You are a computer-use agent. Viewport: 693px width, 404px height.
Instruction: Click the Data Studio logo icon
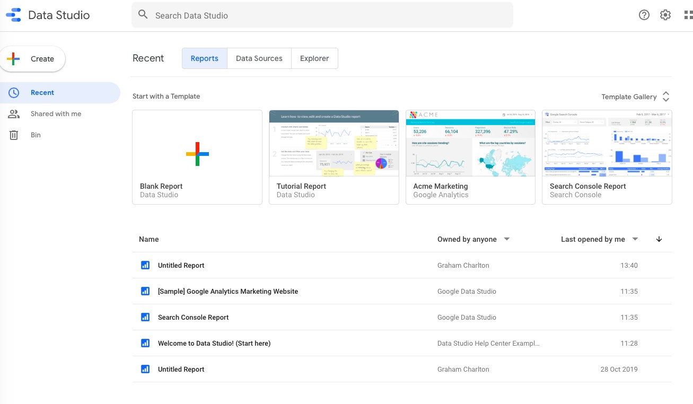click(x=13, y=15)
